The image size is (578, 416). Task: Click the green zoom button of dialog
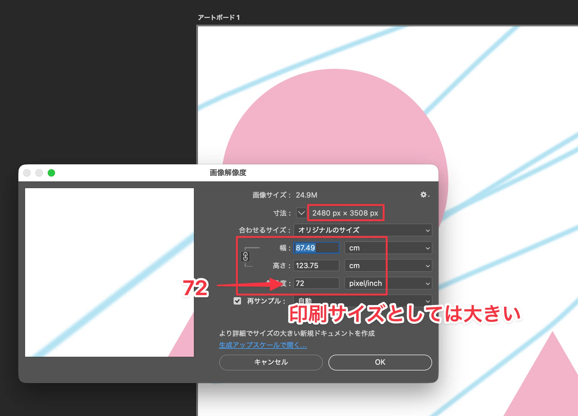coord(51,173)
